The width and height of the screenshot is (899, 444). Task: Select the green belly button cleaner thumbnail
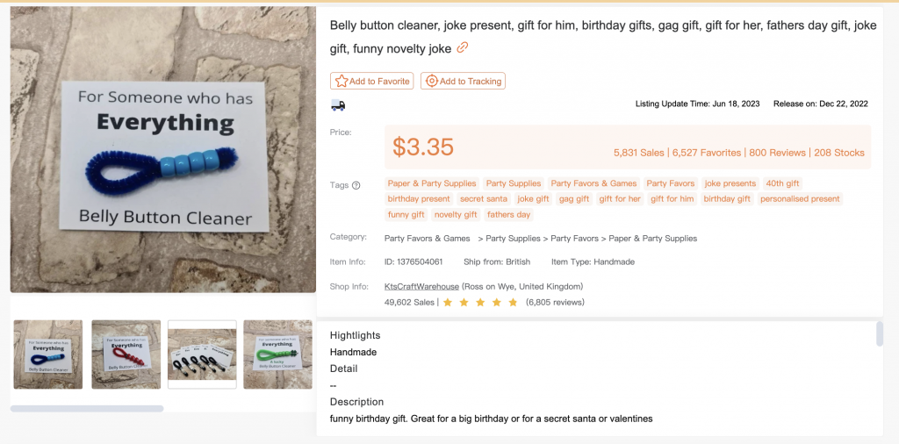click(x=277, y=354)
